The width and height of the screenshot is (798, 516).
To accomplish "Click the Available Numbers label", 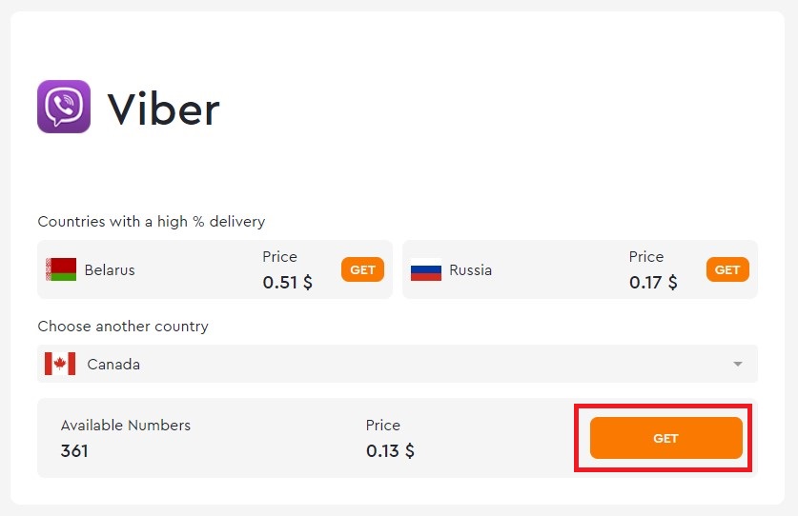I will coord(126,426).
